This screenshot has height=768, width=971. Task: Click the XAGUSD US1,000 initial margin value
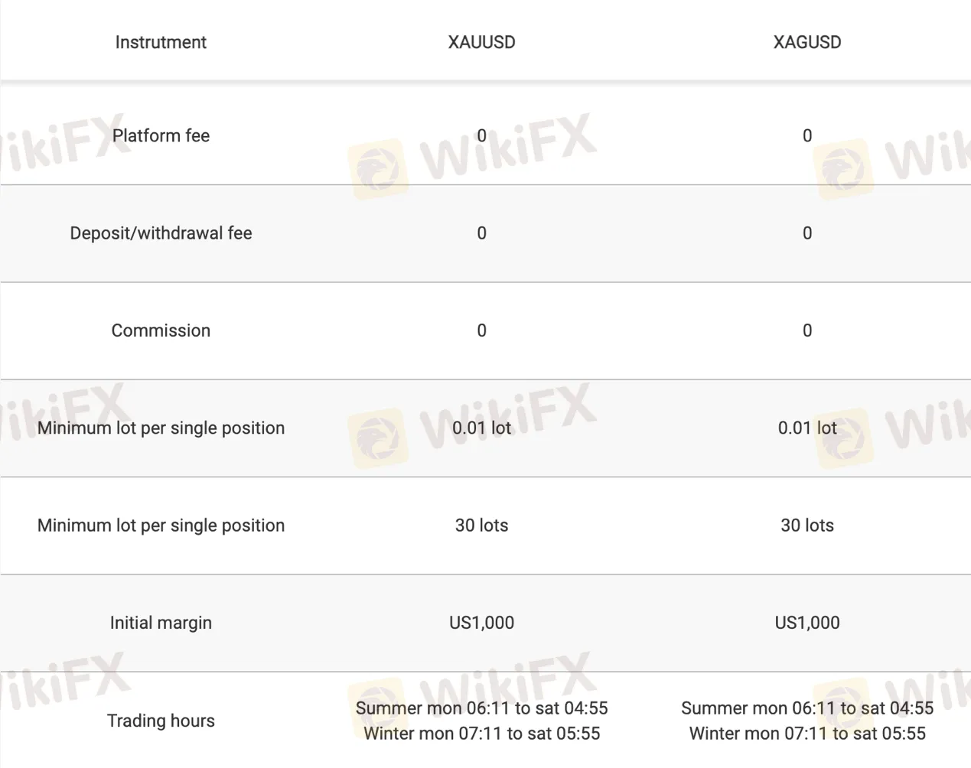[x=806, y=623]
